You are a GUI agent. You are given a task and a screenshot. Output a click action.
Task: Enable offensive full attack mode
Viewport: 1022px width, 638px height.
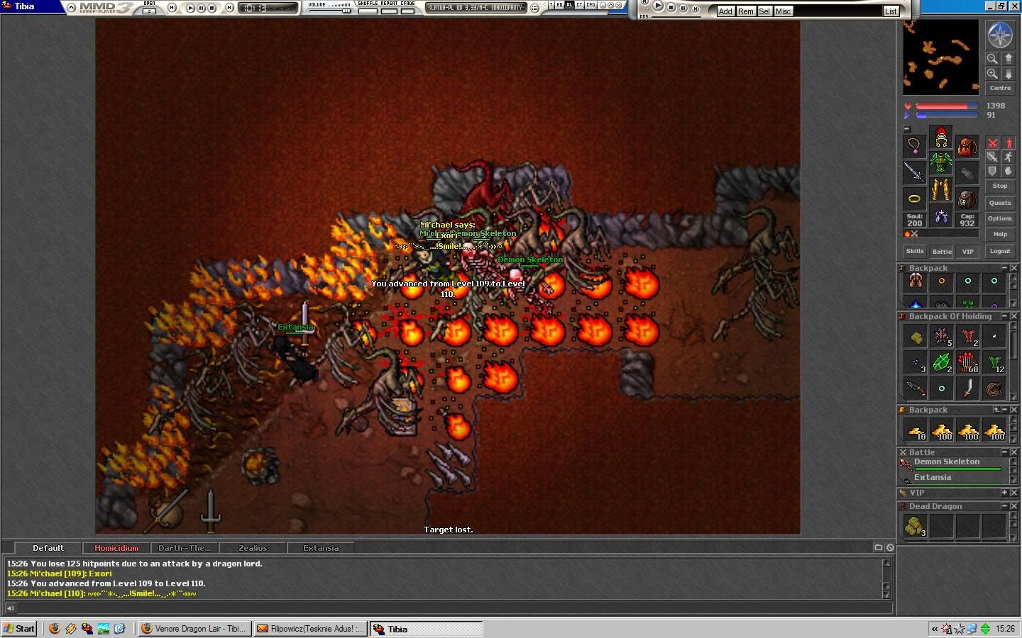pyautogui.click(x=992, y=143)
